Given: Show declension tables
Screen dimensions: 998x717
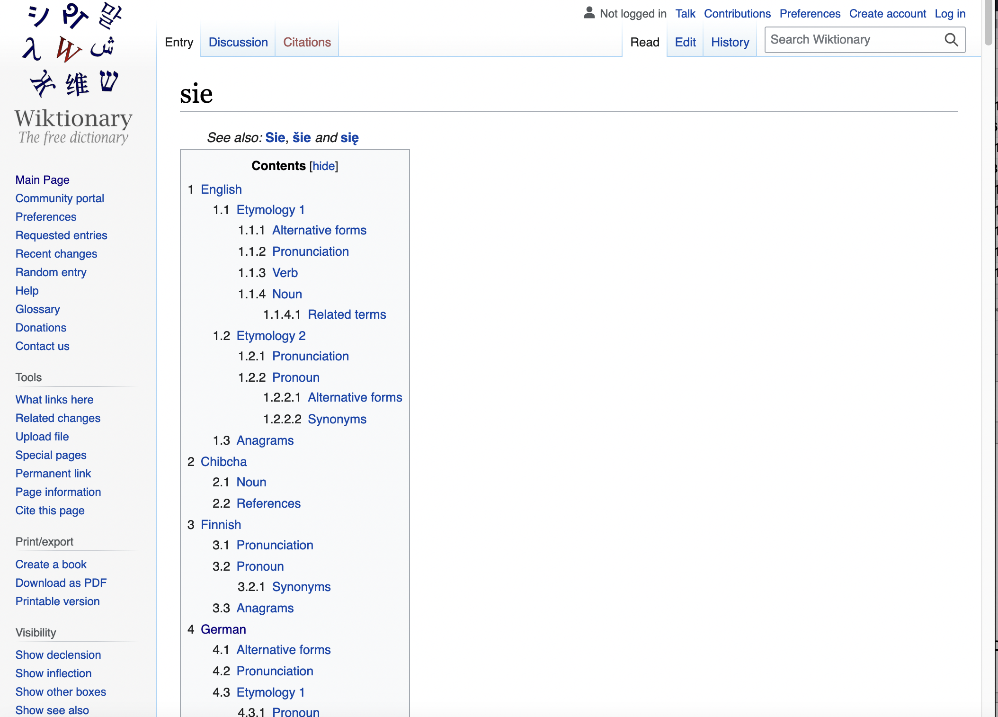Looking at the screenshot, I should point(58,654).
